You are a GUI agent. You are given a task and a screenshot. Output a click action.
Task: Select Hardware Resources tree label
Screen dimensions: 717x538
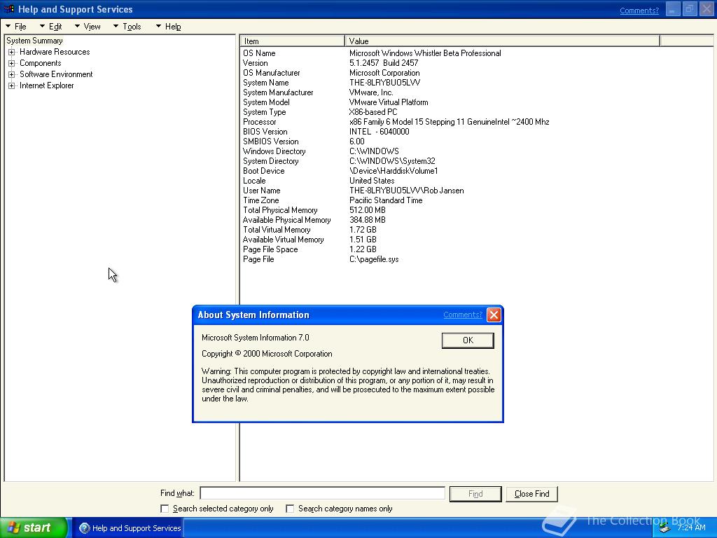coord(55,52)
